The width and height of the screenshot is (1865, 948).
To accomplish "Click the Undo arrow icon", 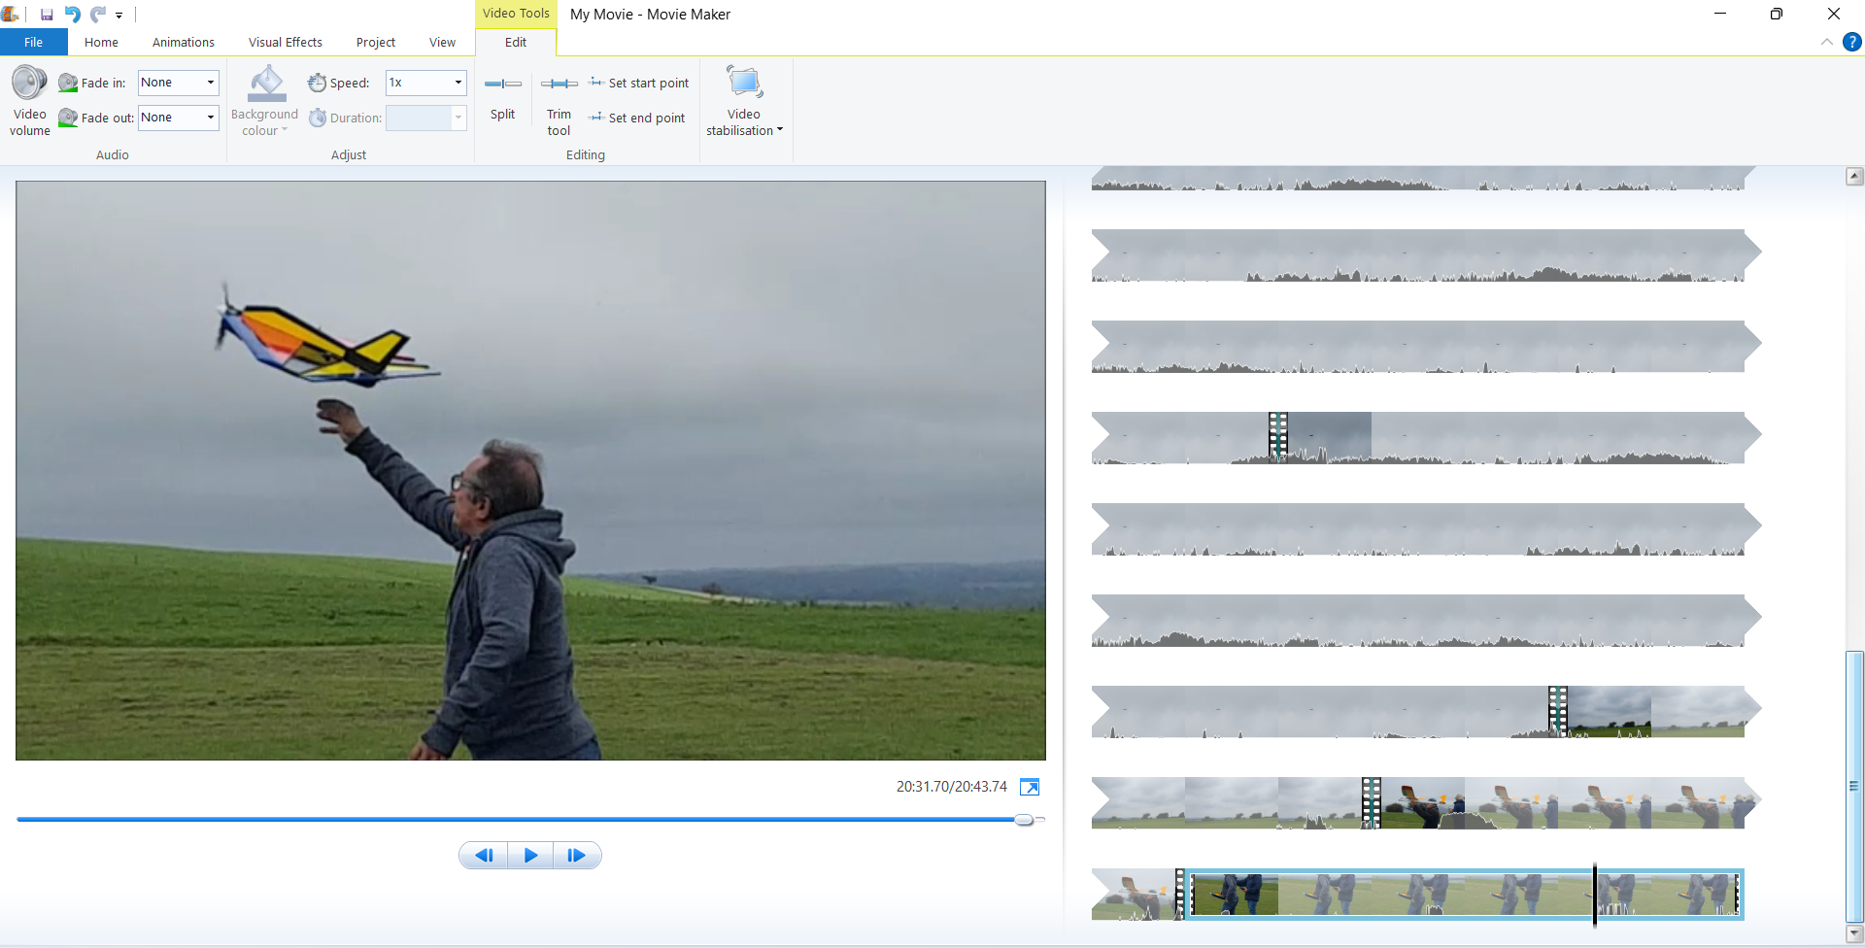I will pos(72,15).
